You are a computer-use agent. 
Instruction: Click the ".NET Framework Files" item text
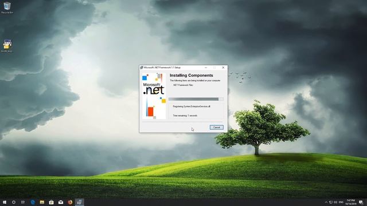click(x=183, y=85)
